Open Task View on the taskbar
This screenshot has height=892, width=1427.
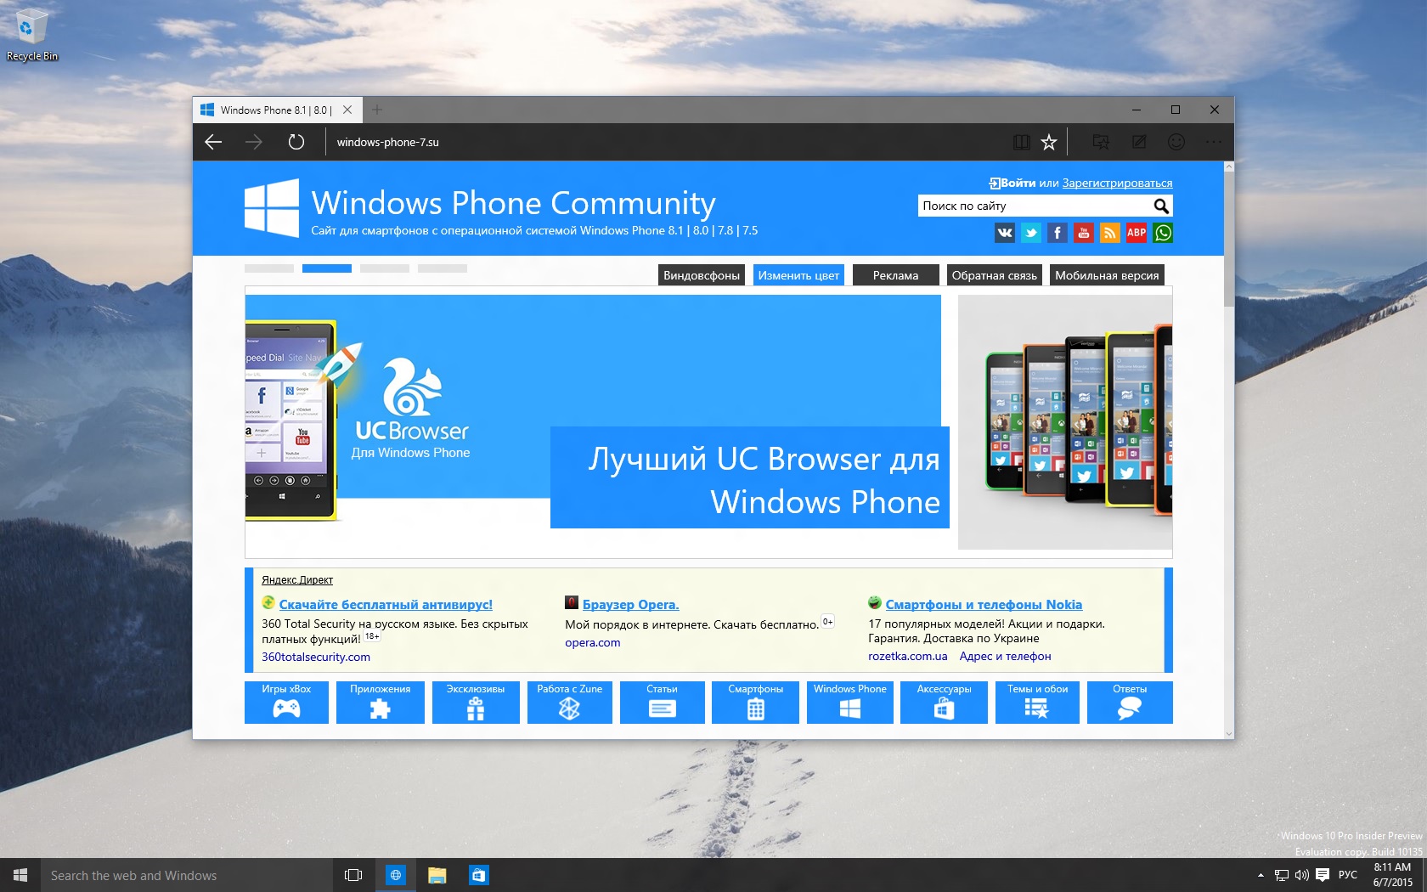point(353,875)
